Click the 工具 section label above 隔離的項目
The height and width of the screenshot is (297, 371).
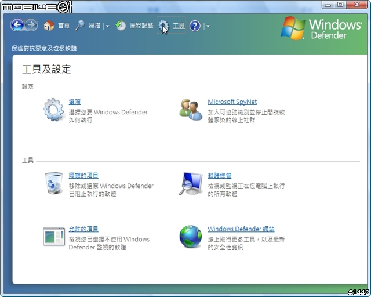coord(28,160)
